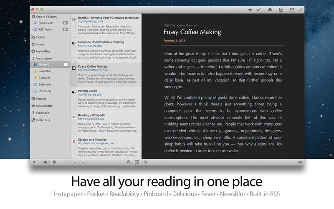The image size is (334, 209).
Task: Click the compose note icon in toolbar
Action: (281, 9)
